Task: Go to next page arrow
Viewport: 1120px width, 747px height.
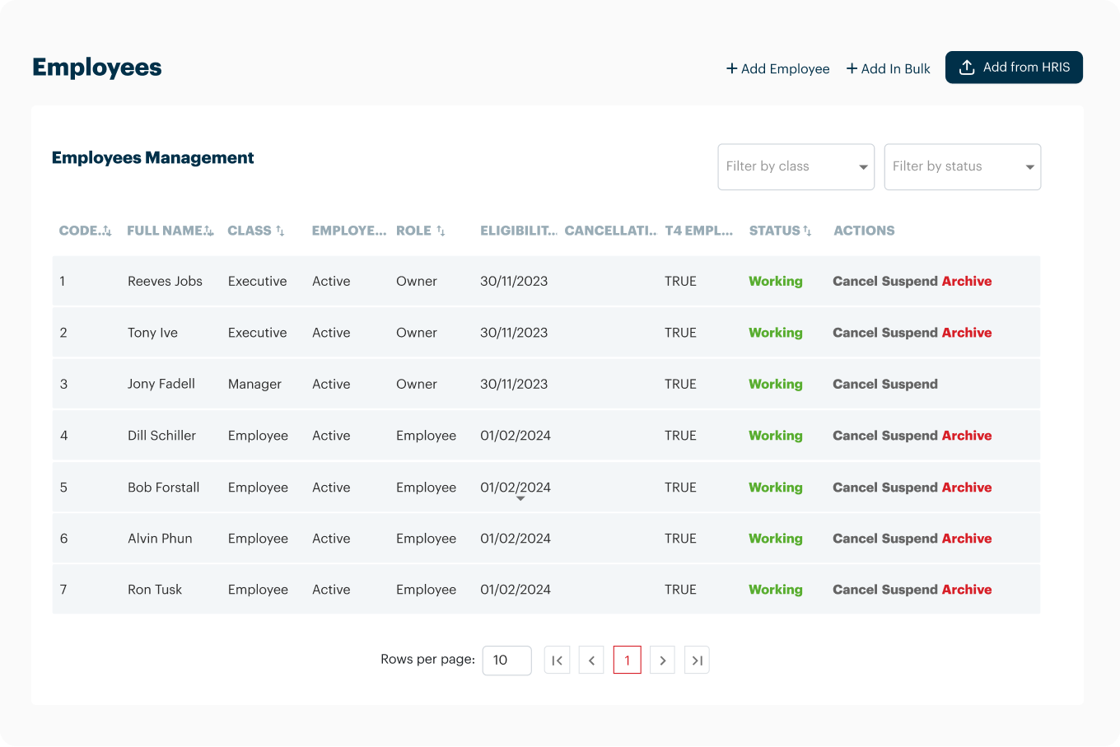Action: [x=662, y=660]
